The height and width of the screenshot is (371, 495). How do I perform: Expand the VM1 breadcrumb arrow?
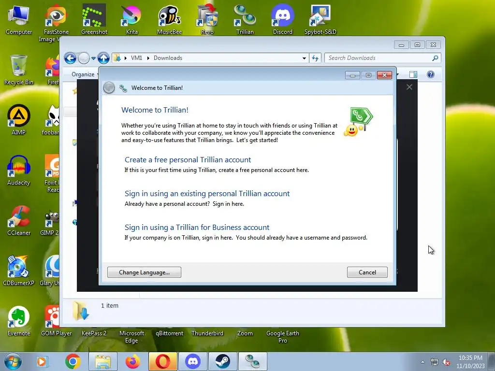(148, 58)
